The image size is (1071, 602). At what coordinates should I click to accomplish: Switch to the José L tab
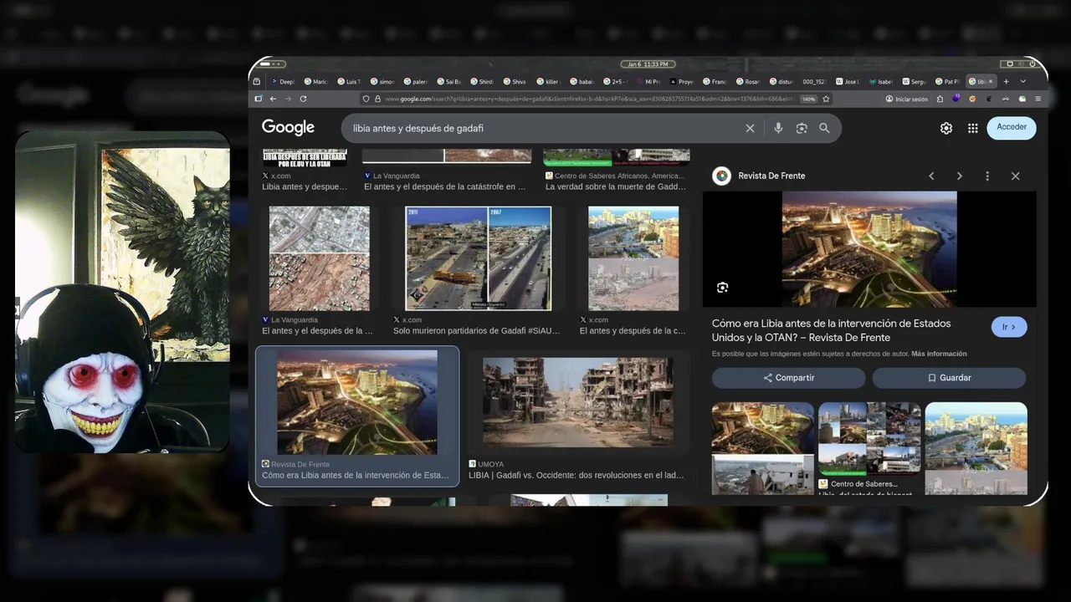[x=849, y=81]
